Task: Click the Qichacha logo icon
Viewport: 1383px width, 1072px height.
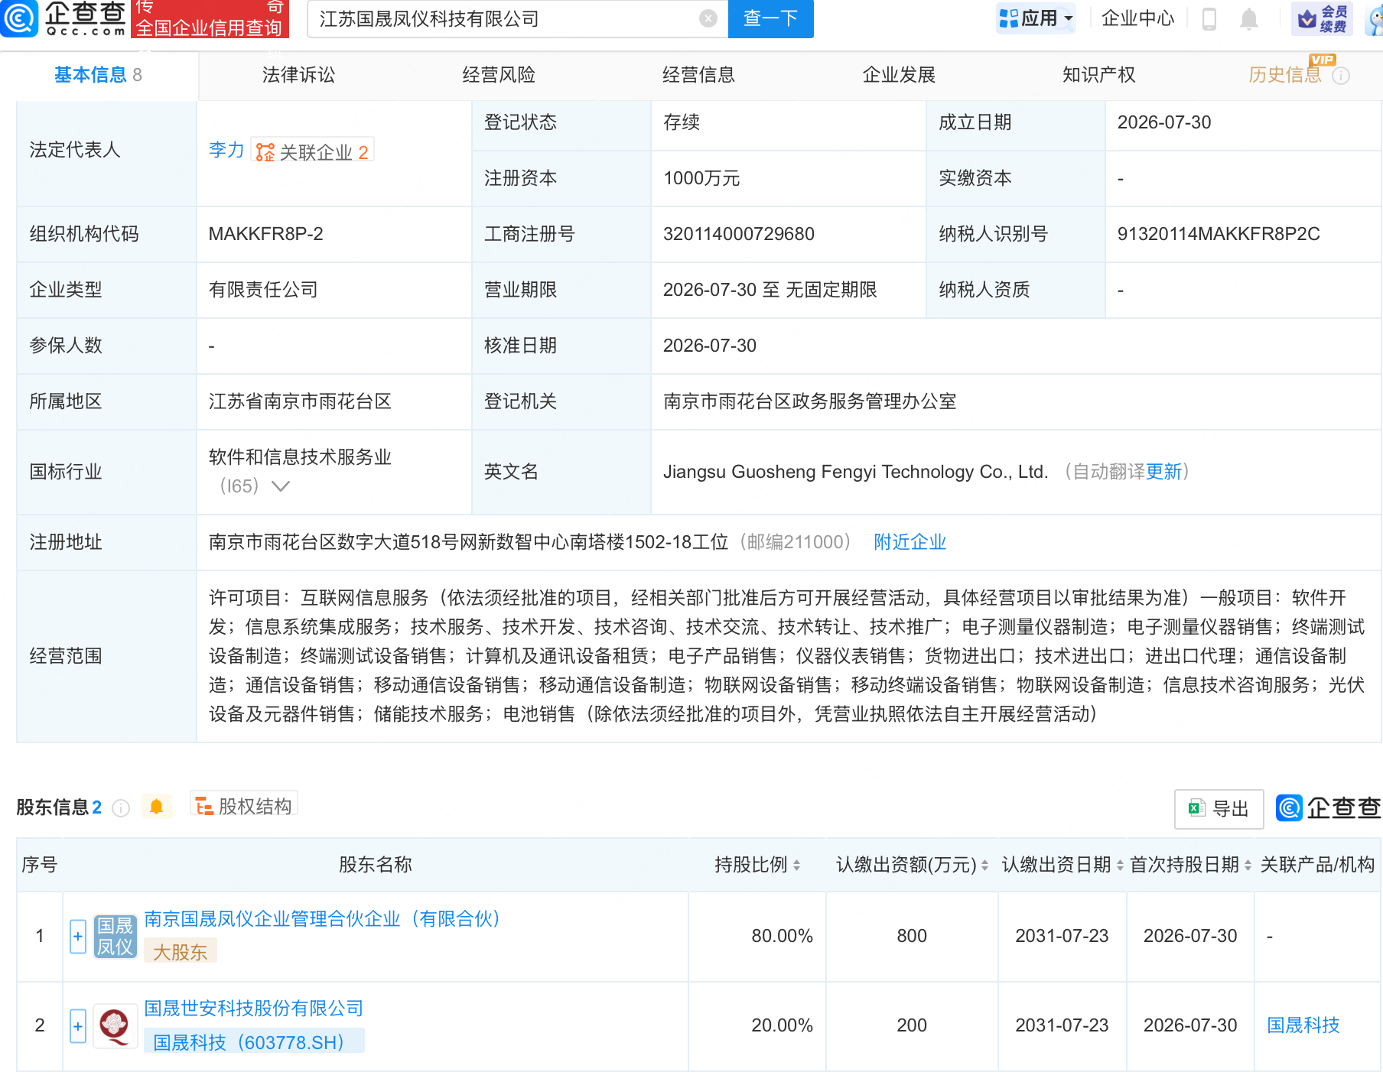Action: [19, 18]
